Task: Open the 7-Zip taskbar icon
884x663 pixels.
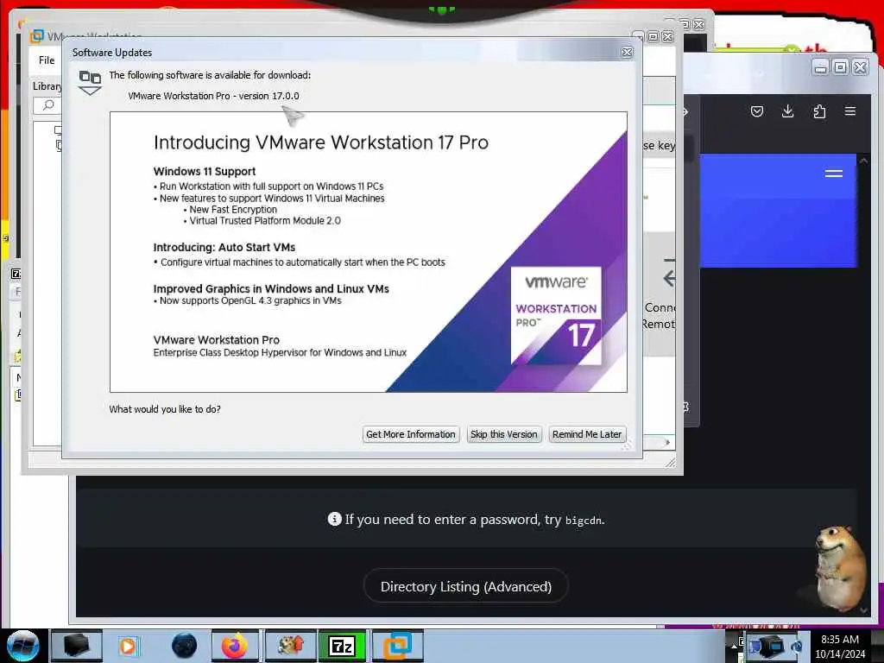Action: [x=342, y=646]
